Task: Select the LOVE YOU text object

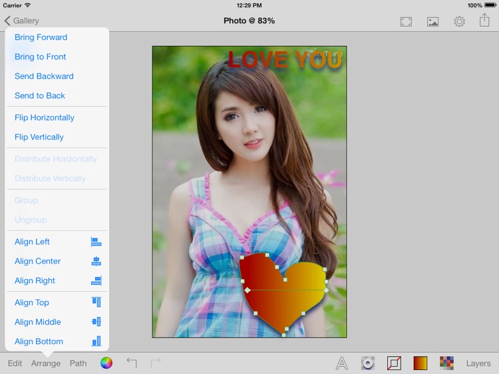Action: pos(285,60)
